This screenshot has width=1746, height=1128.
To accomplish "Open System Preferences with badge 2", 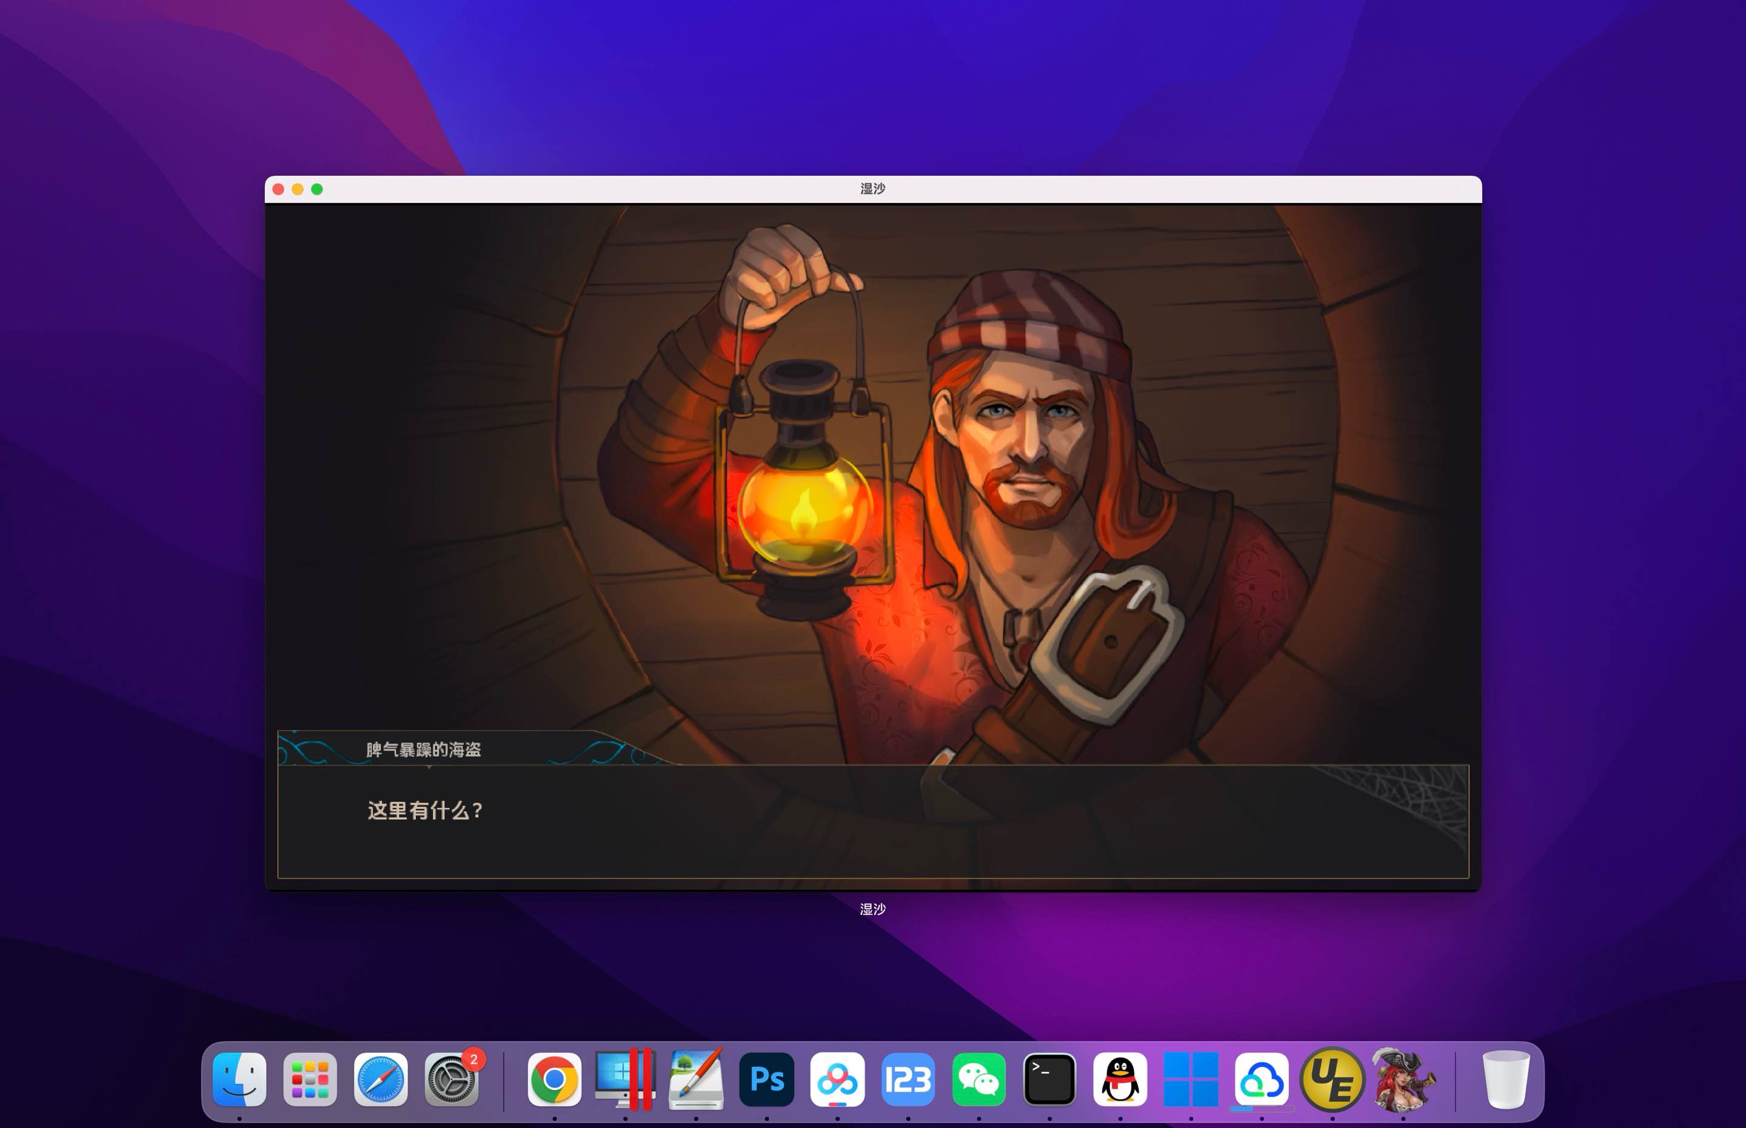I will tap(452, 1079).
